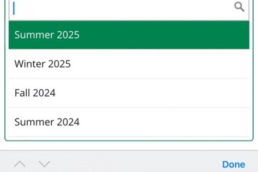The image size is (258, 172).
Task: Hit the downward chevron in keyboard toolbar
Action: (44, 164)
